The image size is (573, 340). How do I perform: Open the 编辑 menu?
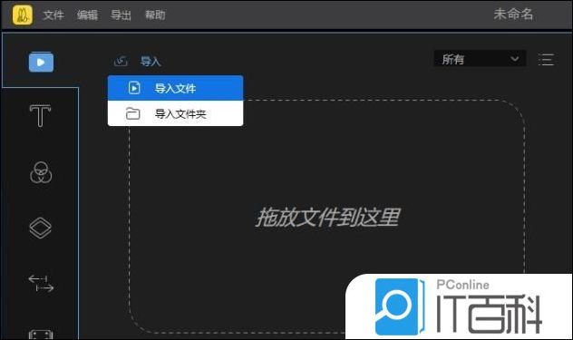87,15
